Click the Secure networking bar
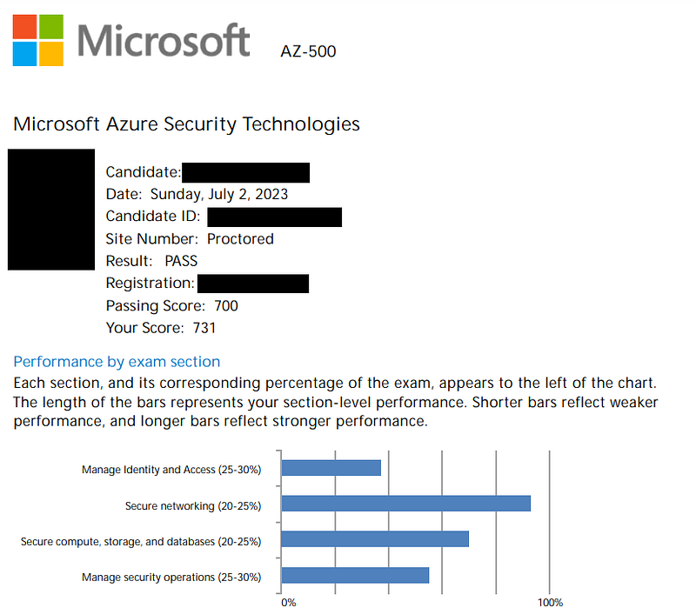The width and height of the screenshot is (696, 608). pyautogui.click(x=405, y=504)
